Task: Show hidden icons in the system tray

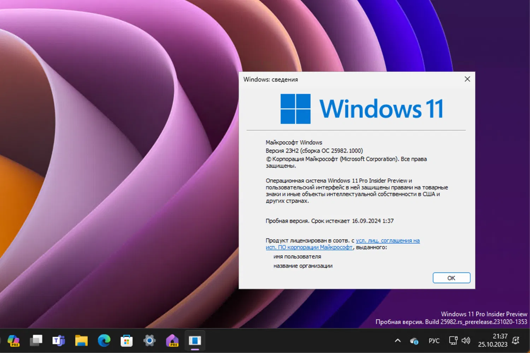Action: coord(397,341)
